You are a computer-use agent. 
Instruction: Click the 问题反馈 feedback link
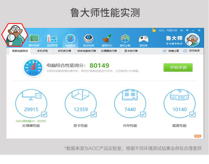171,30
